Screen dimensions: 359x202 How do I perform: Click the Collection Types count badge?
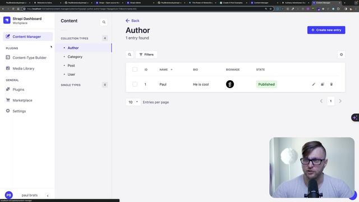(105, 38)
